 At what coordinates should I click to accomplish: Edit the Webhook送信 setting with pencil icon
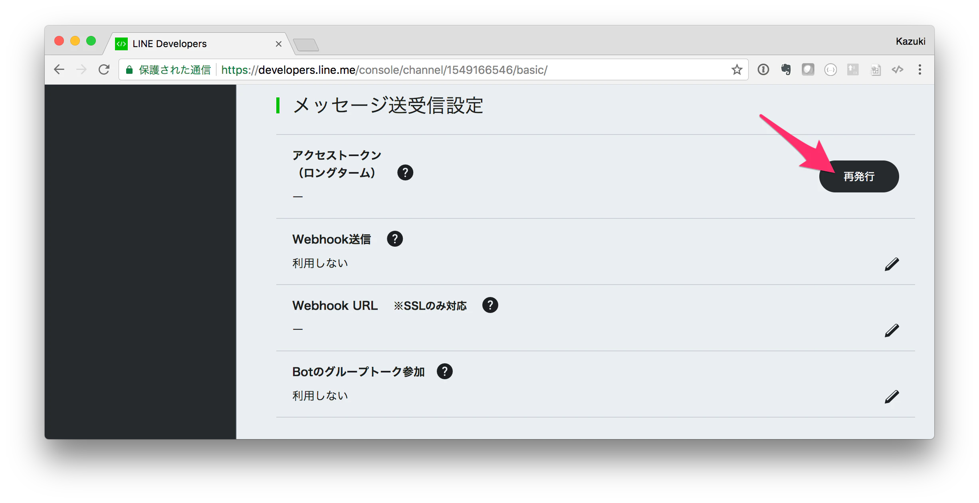point(892,264)
